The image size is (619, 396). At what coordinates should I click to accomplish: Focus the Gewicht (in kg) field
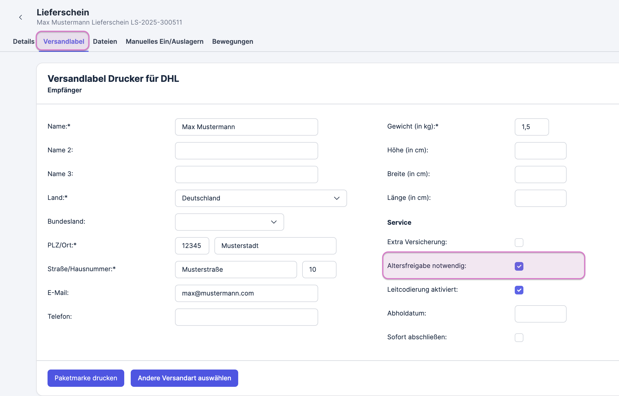click(531, 127)
